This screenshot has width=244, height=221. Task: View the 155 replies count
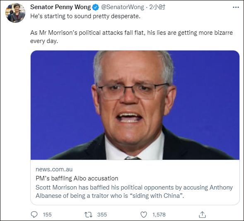[x=47, y=215]
